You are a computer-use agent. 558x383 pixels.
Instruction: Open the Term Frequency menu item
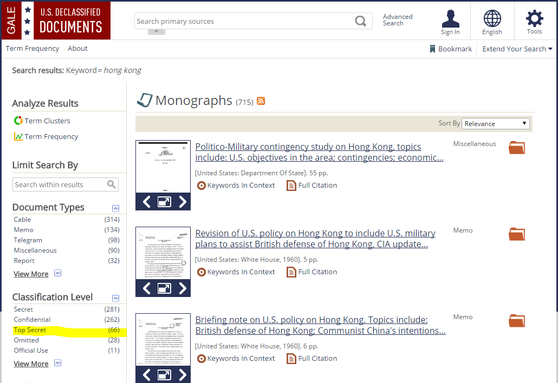click(x=33, y=48)
